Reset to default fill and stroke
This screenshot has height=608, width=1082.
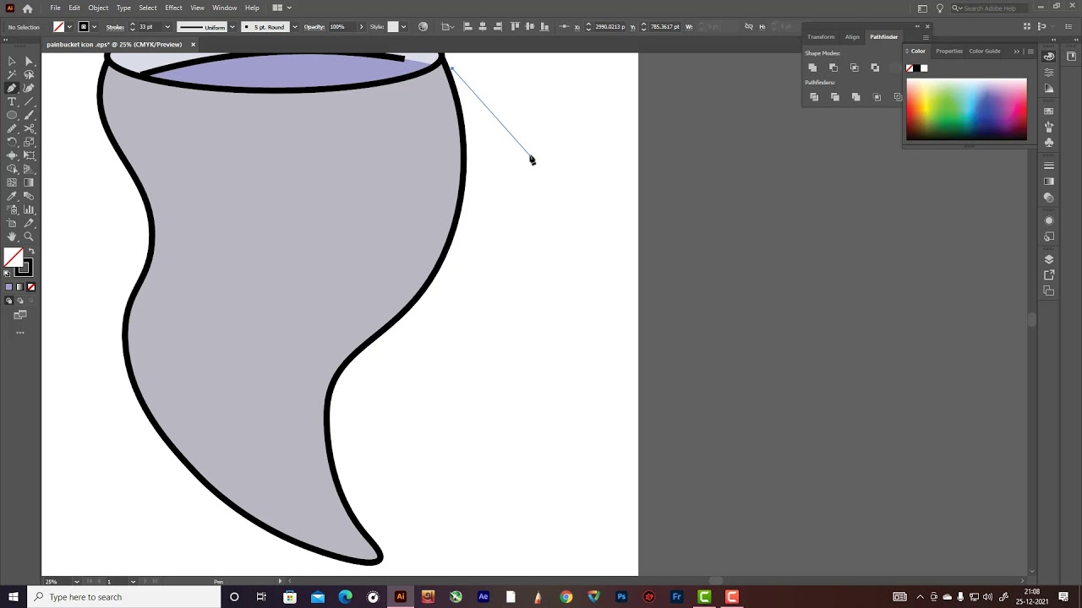pos(8,272)
